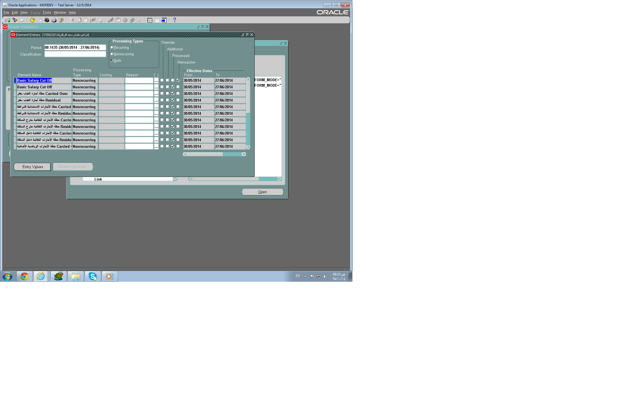Click the Clear Record eraser icon

[93, 20]
